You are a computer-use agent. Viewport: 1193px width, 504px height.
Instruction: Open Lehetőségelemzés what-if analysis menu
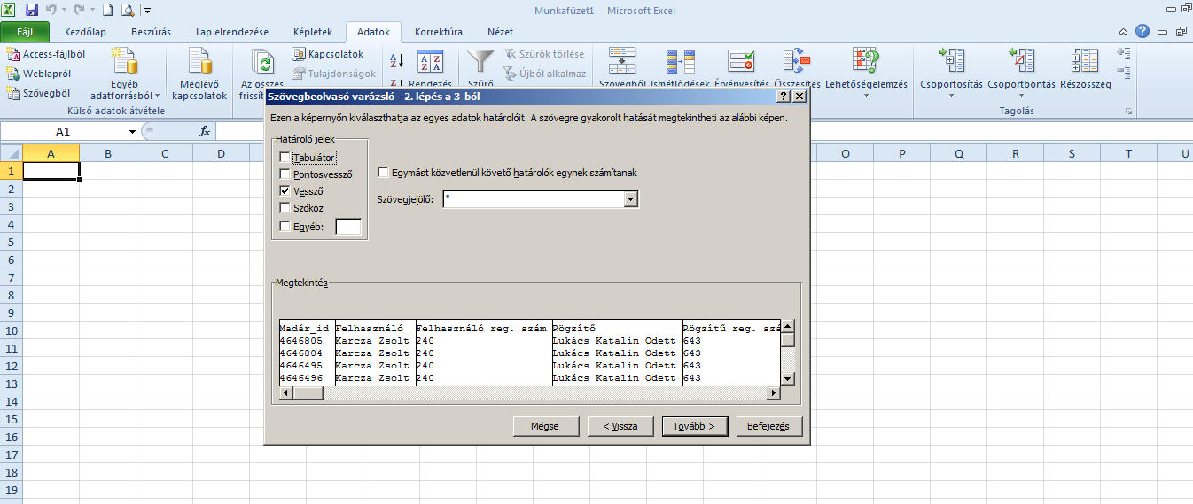click(x=866, y=74)
